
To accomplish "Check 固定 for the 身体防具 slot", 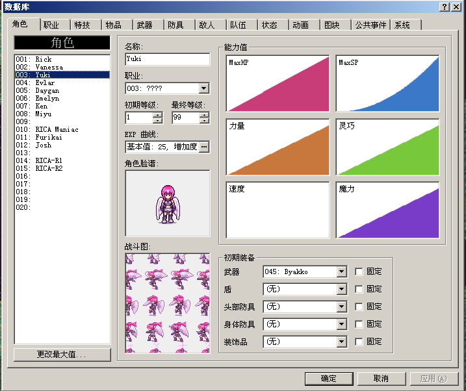I will (359, 324).
